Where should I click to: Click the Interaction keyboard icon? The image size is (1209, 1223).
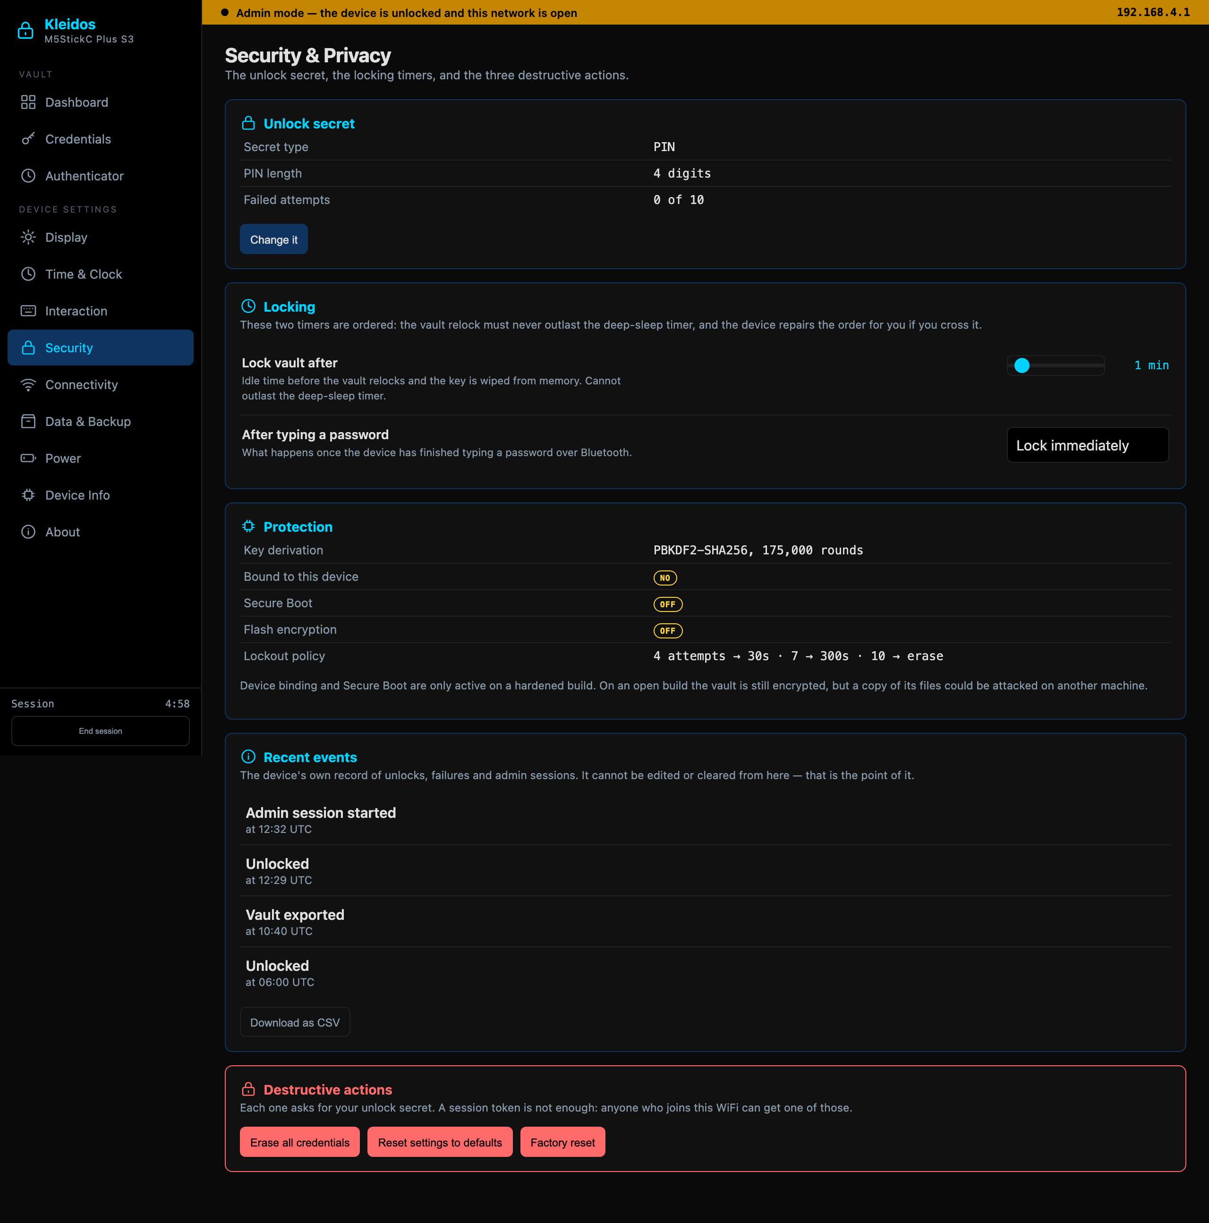point(28,311)
